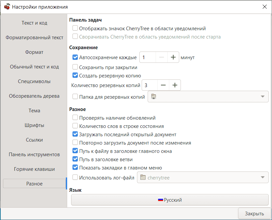Click the autosave minutes number field
Viewport: 272px width, 220px height.
pyautogui.click(x=147, y=57)
